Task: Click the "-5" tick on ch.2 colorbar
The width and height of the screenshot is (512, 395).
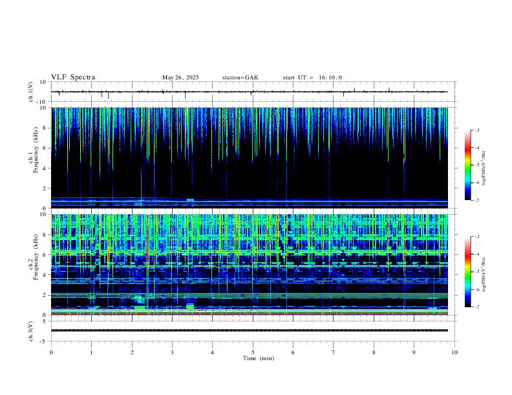Action: pyautogui.click(x=476, y=272)
